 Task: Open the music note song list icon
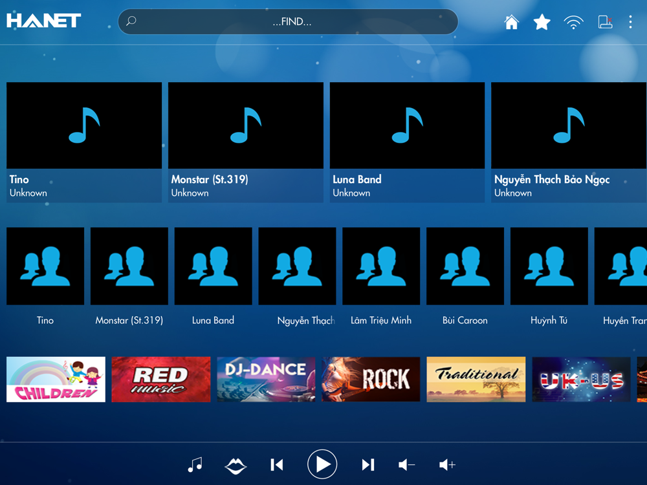coord(195,465)
